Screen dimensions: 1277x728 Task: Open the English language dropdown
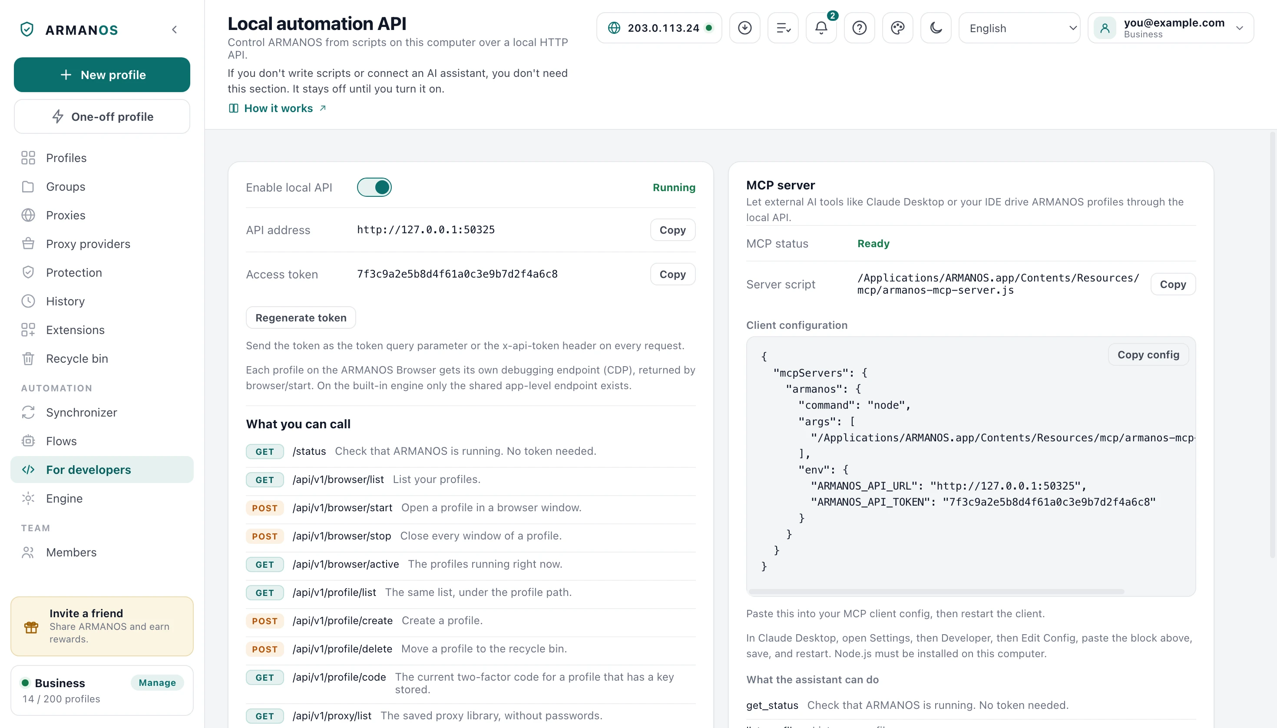pyautogui.click(x=1019, y=28)
